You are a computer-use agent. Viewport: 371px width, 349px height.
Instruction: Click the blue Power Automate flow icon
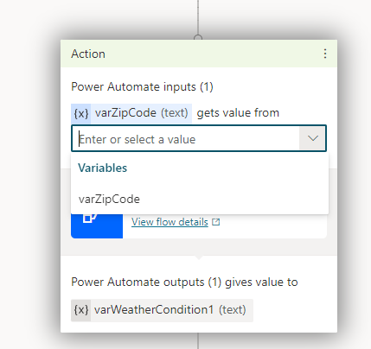click(97, 226)
